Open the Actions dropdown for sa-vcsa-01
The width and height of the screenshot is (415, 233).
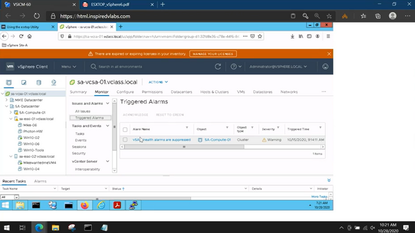[157, 82]
